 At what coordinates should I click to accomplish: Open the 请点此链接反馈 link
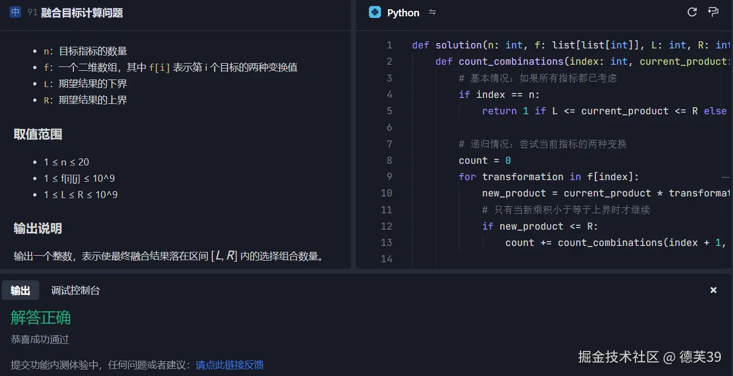(230, 365)
